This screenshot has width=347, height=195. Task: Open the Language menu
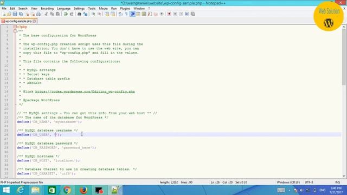coord(63,9)
